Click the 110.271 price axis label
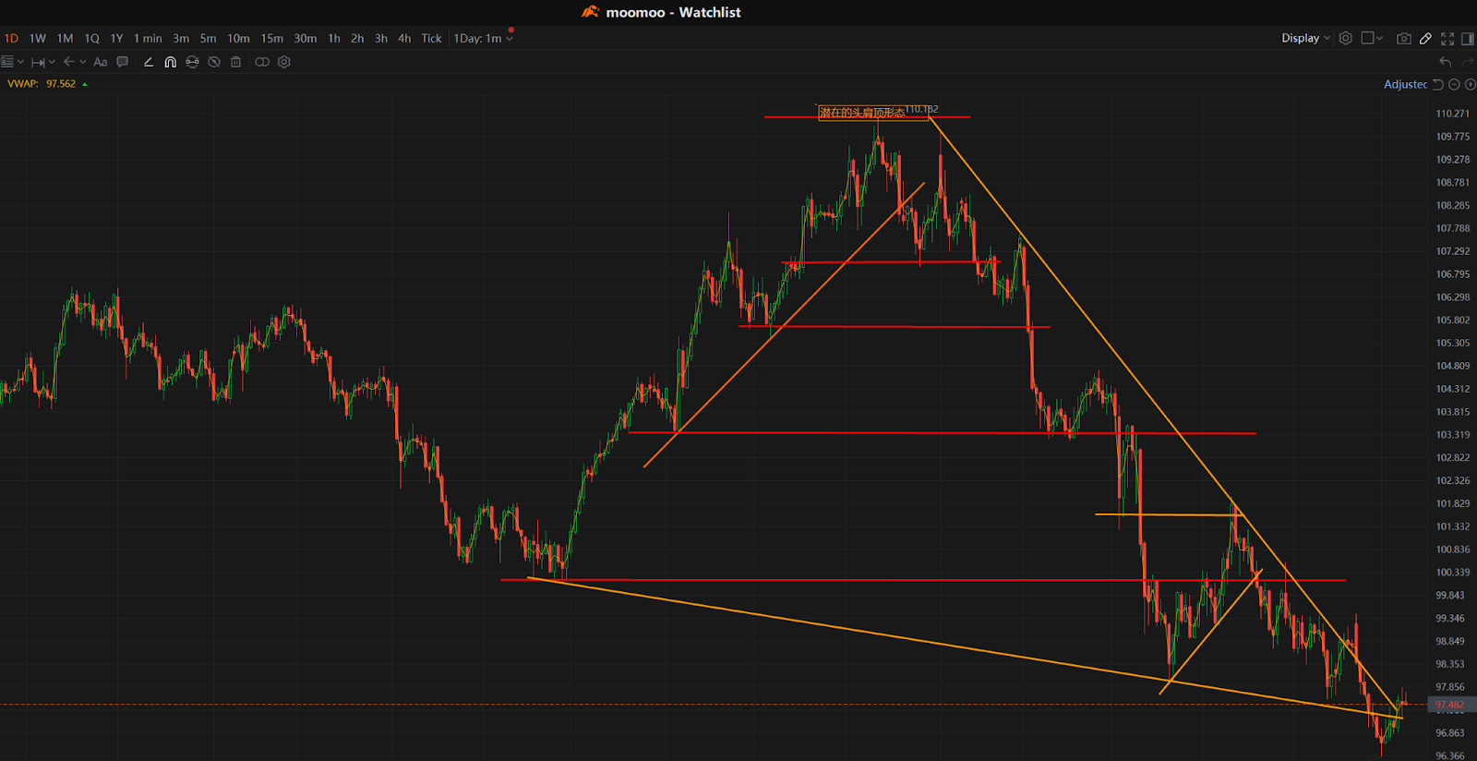Image resolution: width=1477 pixels, height=761 pixels. click(x=1452, y=114)
